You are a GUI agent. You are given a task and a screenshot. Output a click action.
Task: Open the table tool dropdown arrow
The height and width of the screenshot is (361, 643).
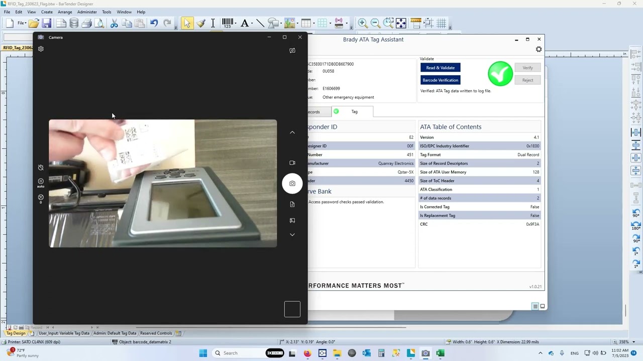[314, 23]
